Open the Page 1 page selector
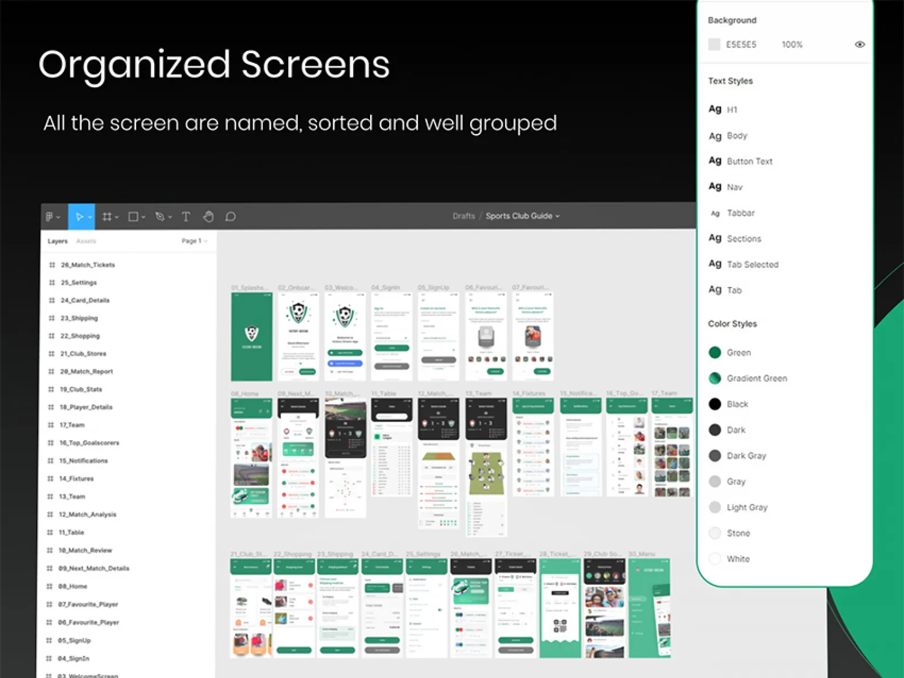904x678 pixels. pos(193,241)
